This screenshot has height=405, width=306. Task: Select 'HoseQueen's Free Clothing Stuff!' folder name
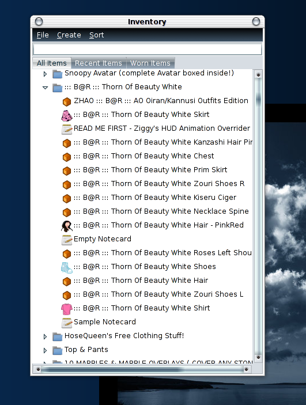(x=124, y=336)
